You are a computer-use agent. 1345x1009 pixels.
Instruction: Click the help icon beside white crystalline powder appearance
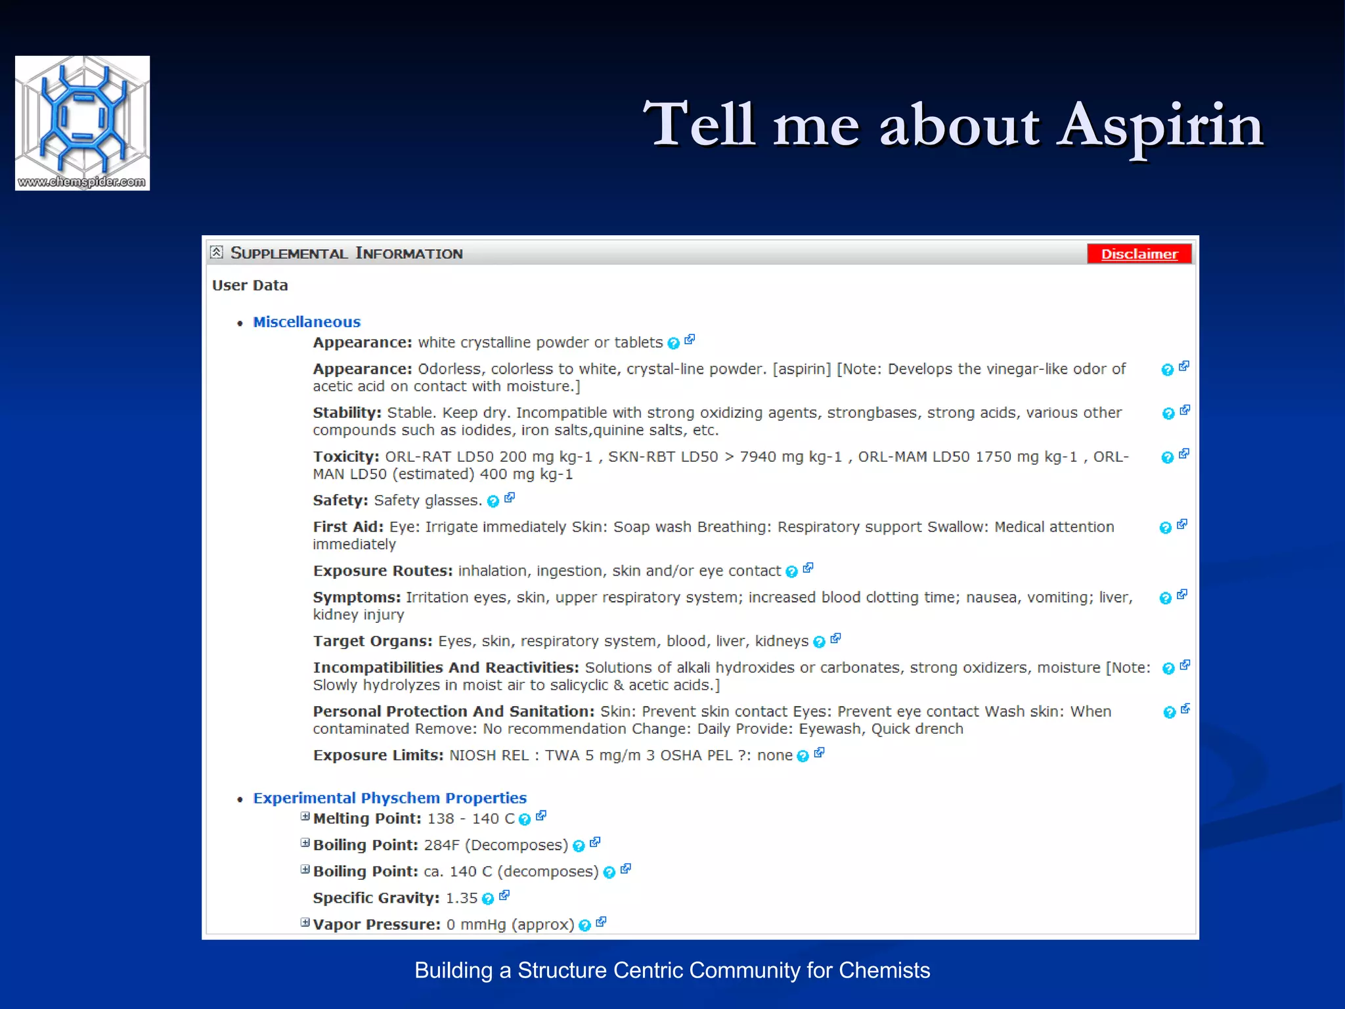pyautogui.click(x=673, y=344)
